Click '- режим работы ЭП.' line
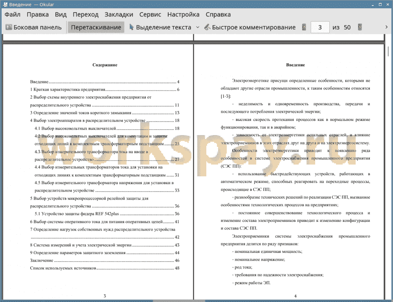This screenshot has height=302, width=393. coord(251,283)
